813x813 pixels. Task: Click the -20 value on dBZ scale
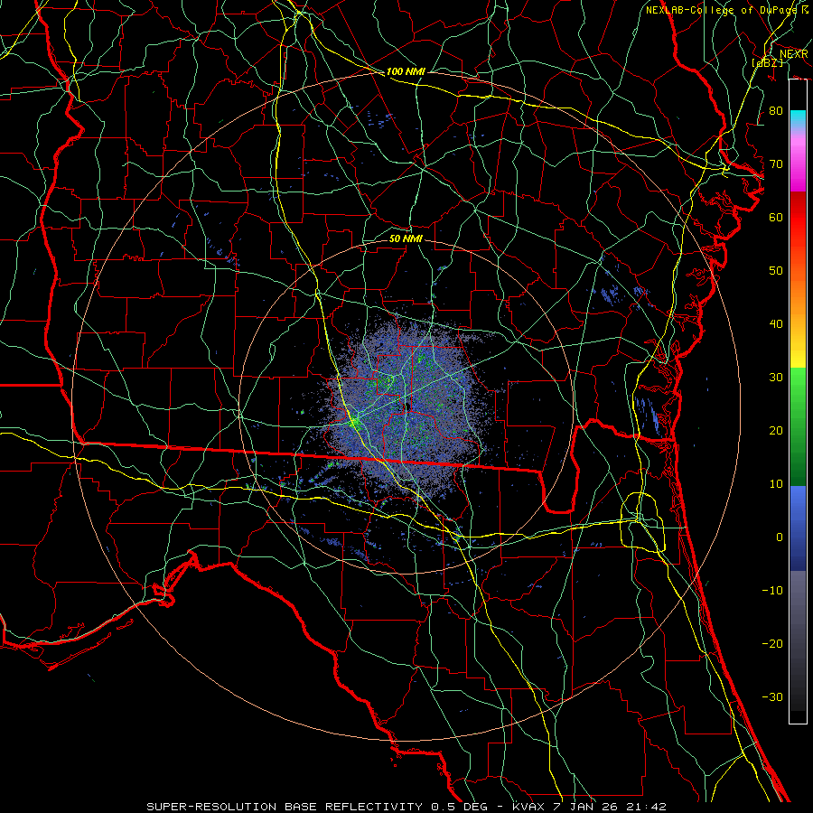[x=772, y=644]
